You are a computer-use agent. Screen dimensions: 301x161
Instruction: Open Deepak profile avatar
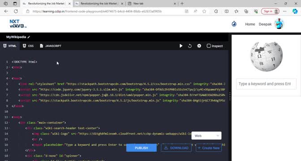[279, 24]
